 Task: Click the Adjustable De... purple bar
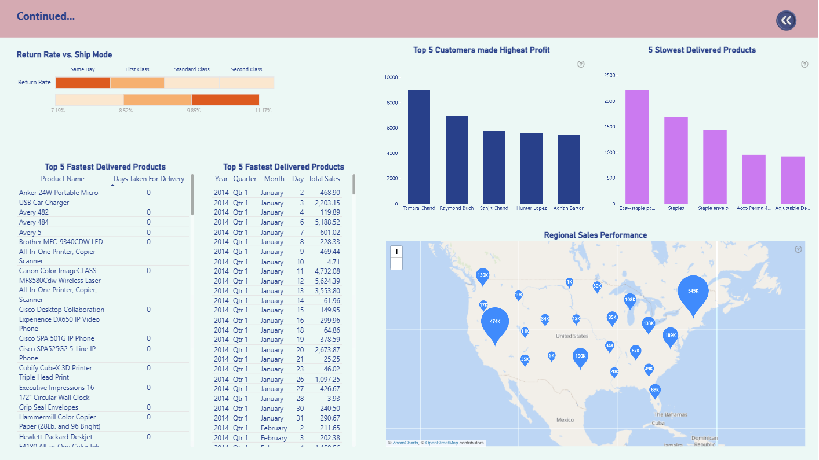coord(792,179)
